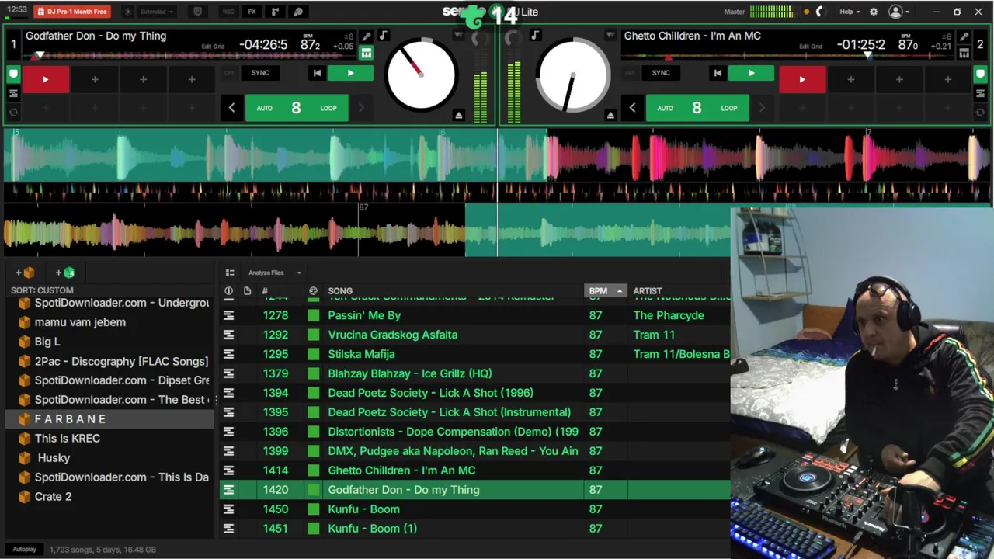Image resolution: width=994 pixels, height=559 pixels.
Task: Click ARTIST column header
Action: pyautogui.click(x=648, y=291)
